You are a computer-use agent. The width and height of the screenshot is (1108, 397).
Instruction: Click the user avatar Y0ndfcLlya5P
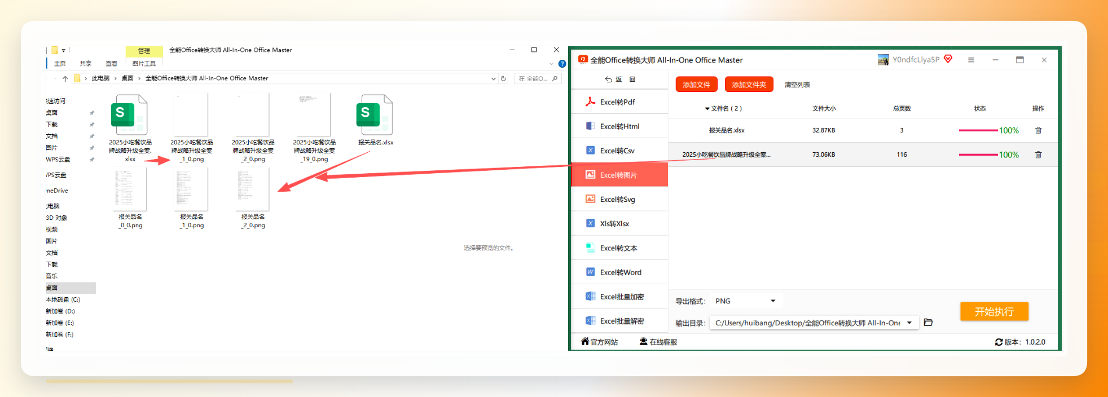(883, 60)
